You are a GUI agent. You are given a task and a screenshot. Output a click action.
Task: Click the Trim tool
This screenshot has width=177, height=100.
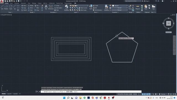pos(37,6)
